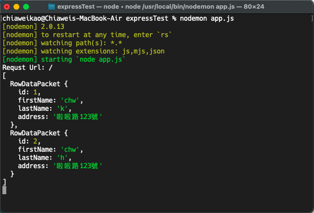Click the first RowDataPacket label

35,84
